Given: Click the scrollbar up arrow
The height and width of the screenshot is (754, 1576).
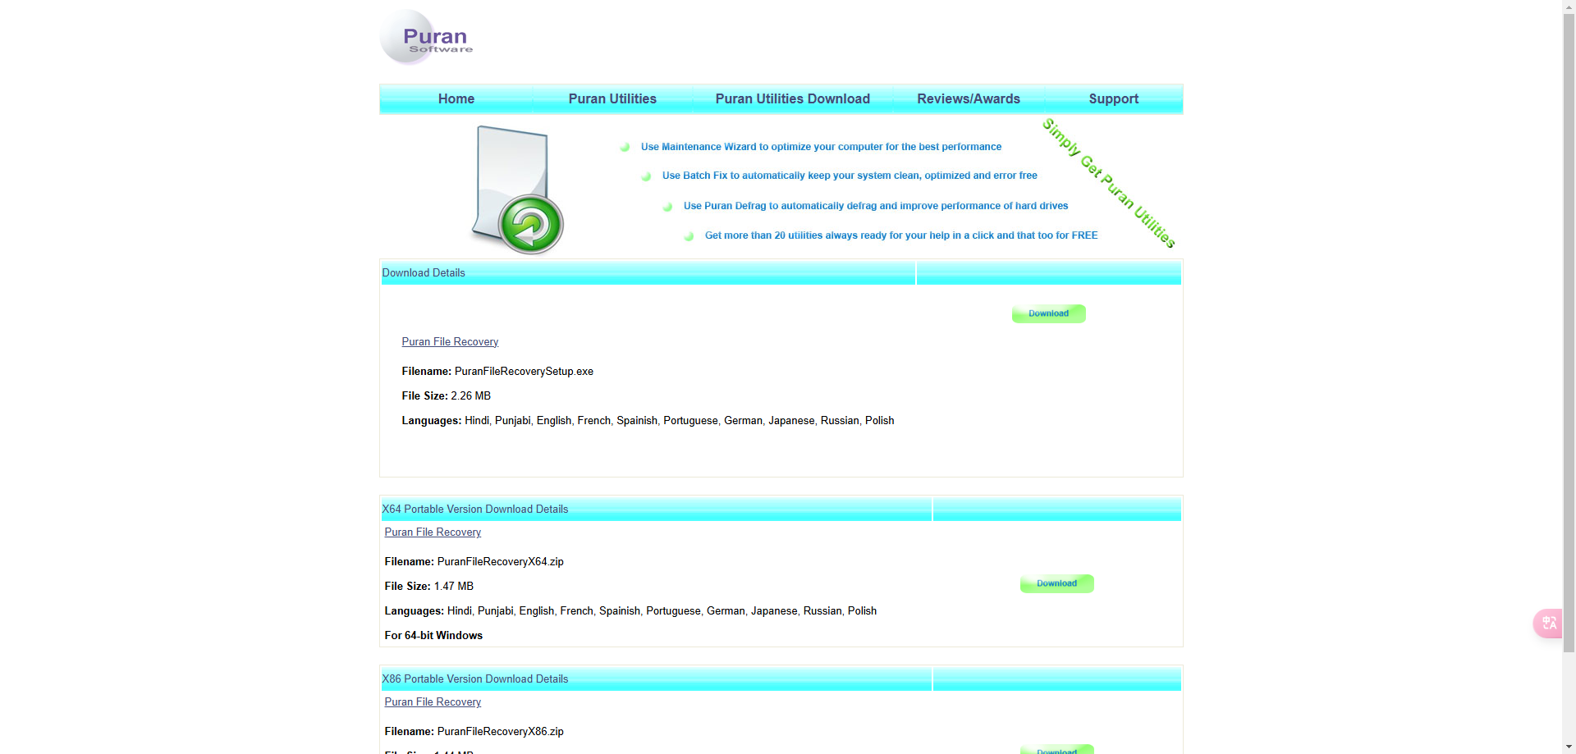Looking at the screenshot, I should [1569, 6].
